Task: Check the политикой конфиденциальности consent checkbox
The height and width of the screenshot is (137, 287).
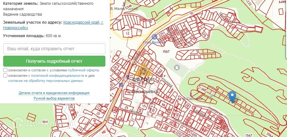Action: pos(5,76)
